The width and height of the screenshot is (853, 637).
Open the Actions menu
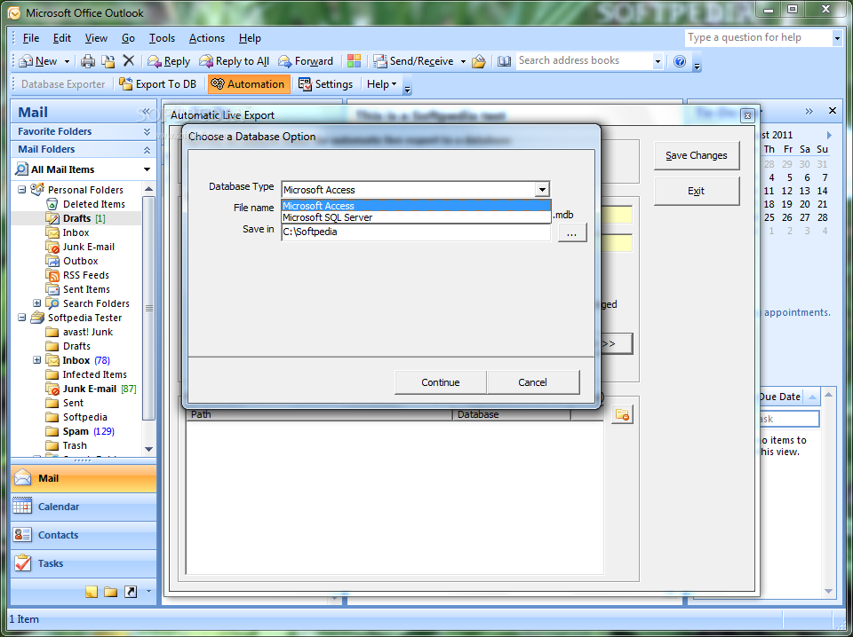[x=207, y=38]
